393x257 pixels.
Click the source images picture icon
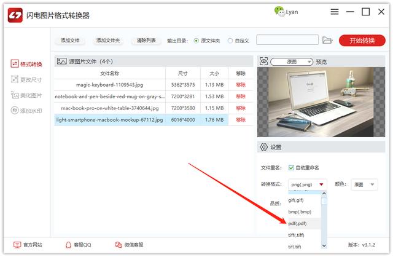point(61,61)
